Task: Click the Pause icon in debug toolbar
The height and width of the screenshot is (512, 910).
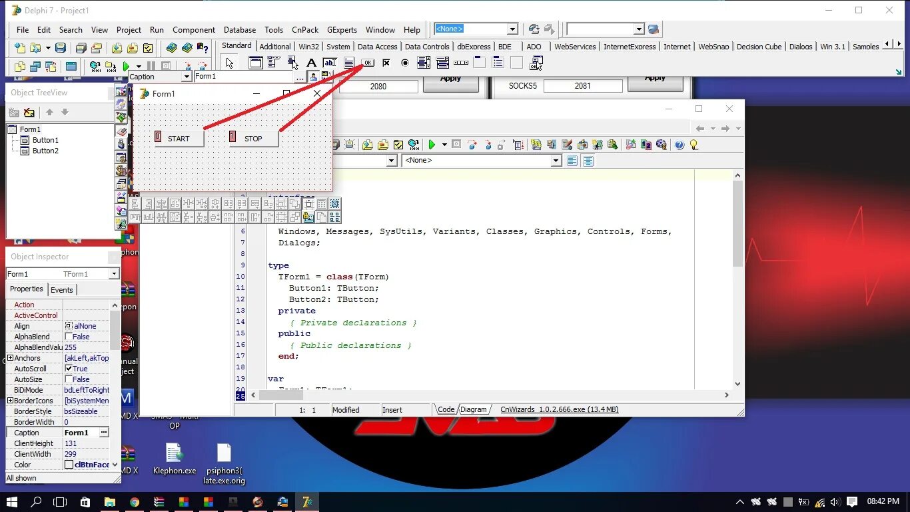Action: pyautogui.click(x=151, y=66)
